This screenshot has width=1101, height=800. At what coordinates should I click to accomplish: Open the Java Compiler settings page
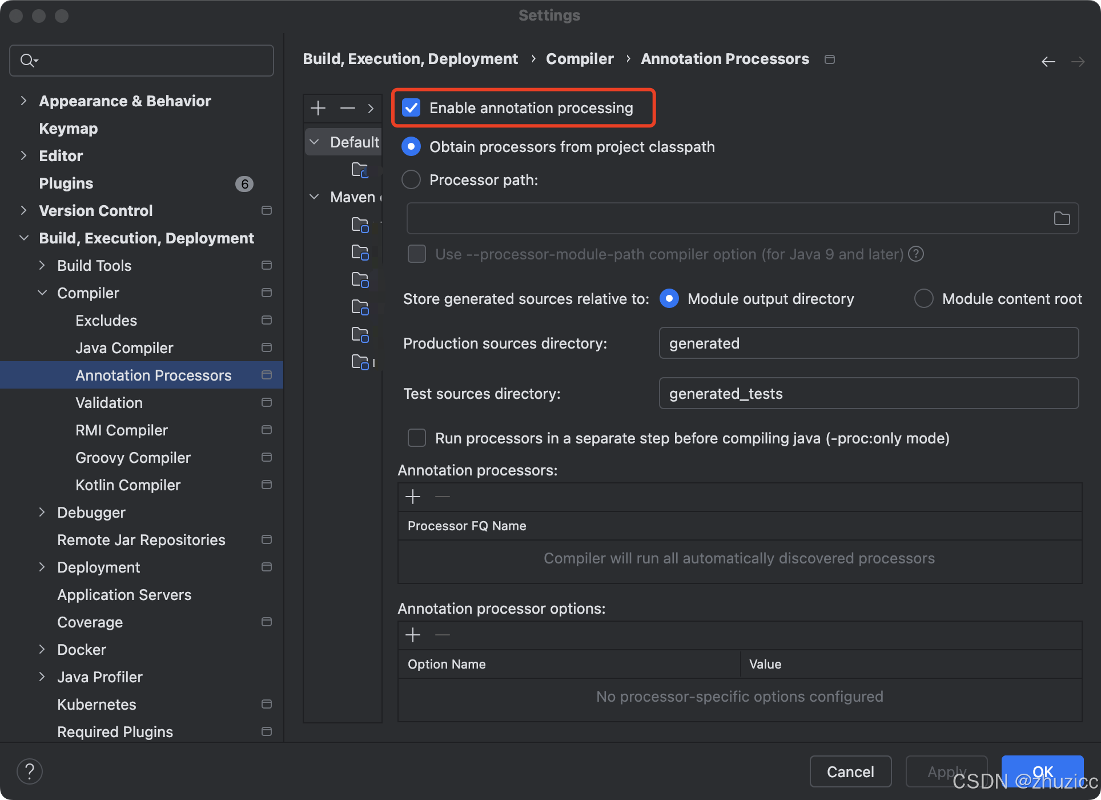point(124,348)
